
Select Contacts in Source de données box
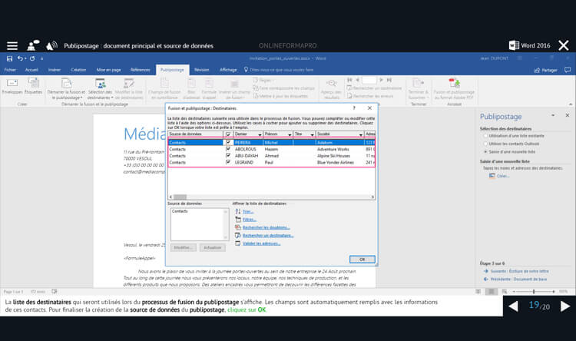click(x=180, y=211)
